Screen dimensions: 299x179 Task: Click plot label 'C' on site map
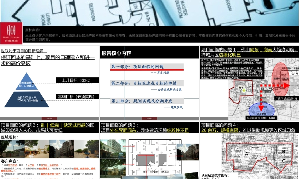click(283, 161)
